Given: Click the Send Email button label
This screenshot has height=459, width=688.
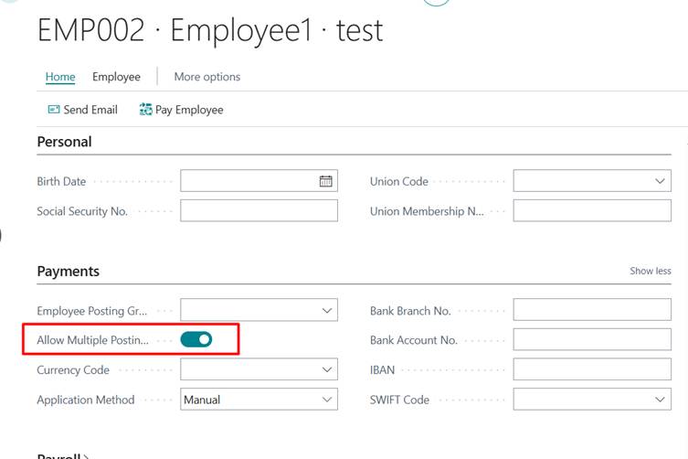Looking at the screenshot, I should coord(90,110).
